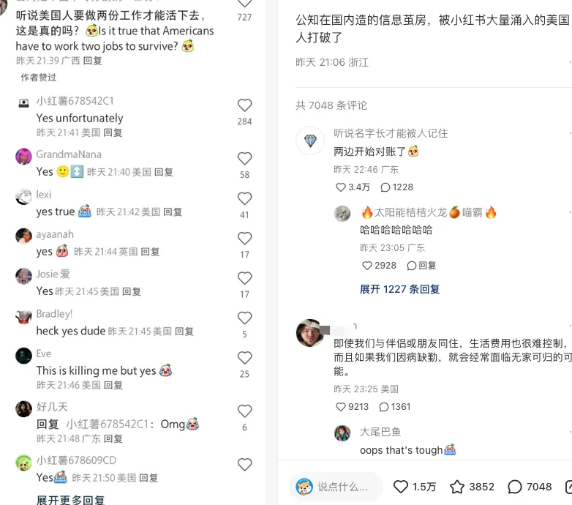Like the "Yes unfortunately" comment
This screenshot has width=572, height=505.
[x=244, y=105]
